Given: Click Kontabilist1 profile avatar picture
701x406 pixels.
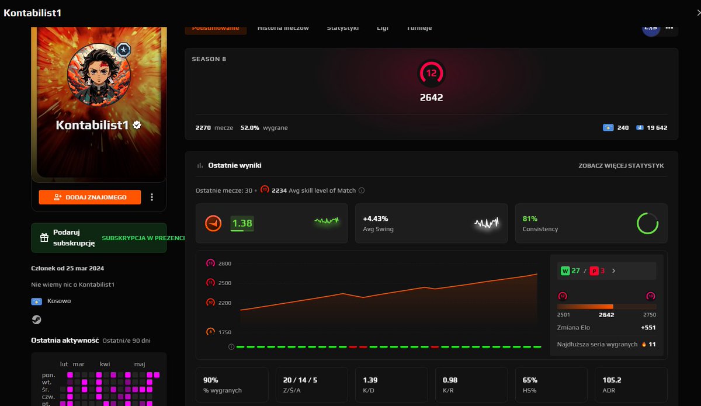Looking at the screenshot, I should click(x=98, y=75).
